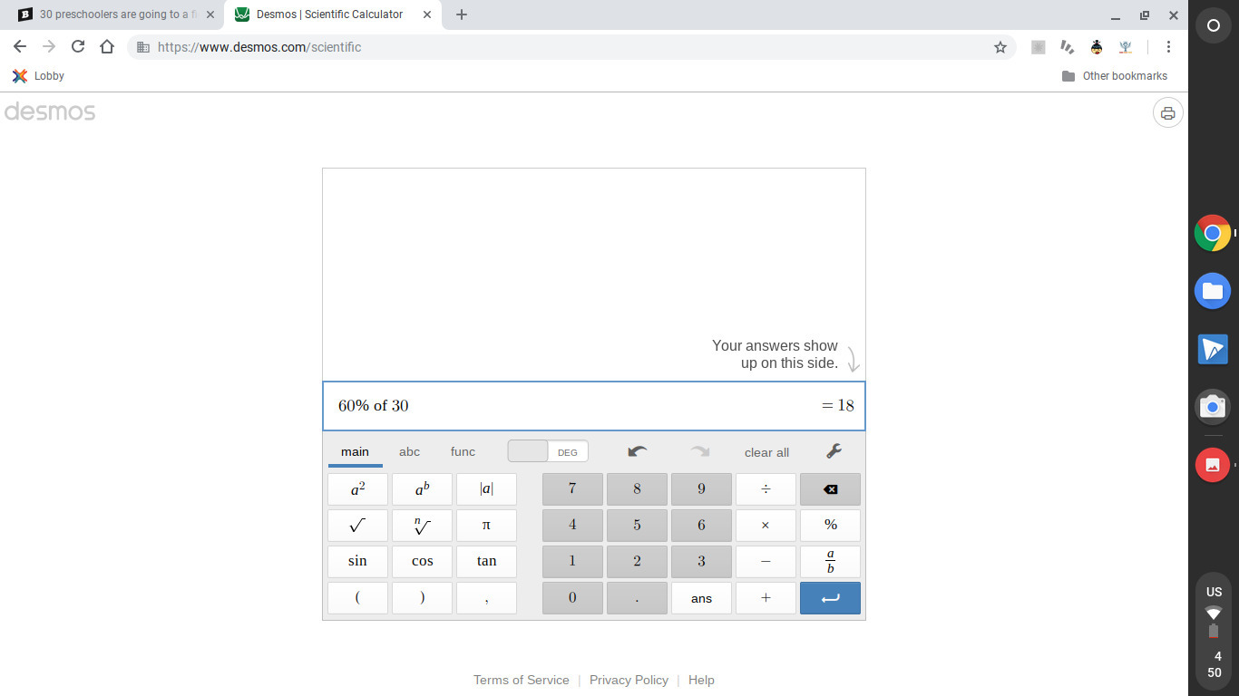This screenshot has height=696, width=1239.
Task: Click the division ÷ key
Action: click(766, 489)
